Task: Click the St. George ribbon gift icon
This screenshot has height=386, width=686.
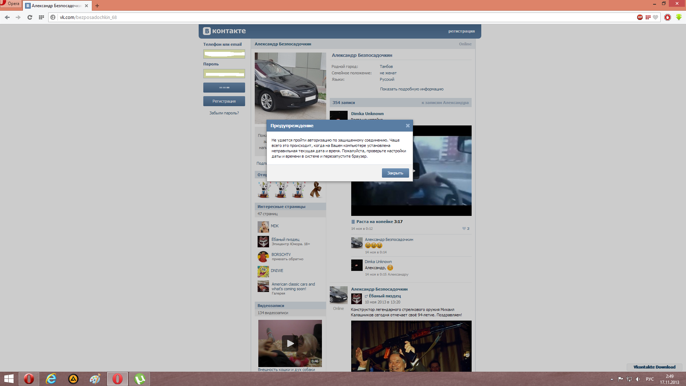Action: (315, 190)
